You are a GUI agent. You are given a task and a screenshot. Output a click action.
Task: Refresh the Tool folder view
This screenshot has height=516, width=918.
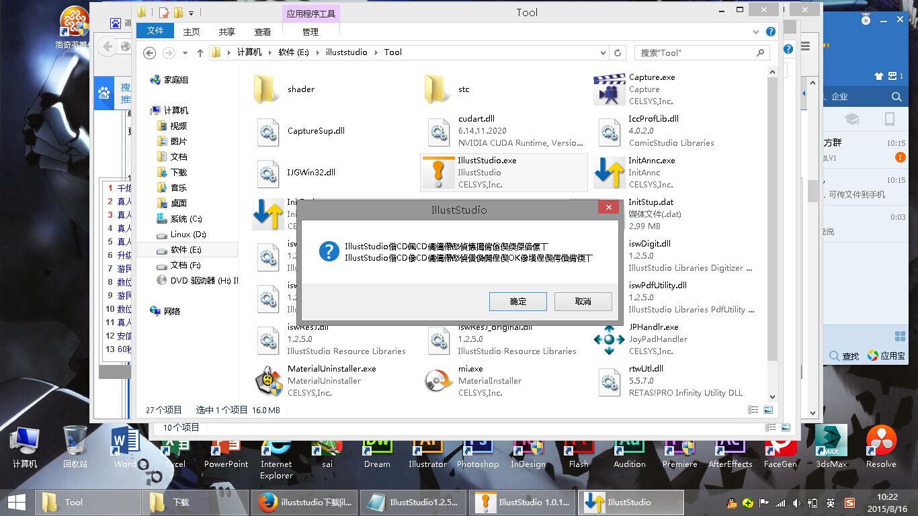618,52
